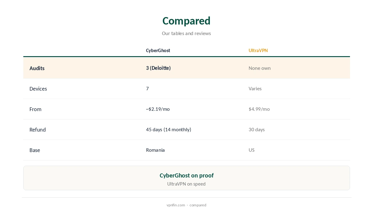The image size is (373, 211).
Task: Click the "Devices" row label
Action: pyautogui.click(x=38, y=89)
